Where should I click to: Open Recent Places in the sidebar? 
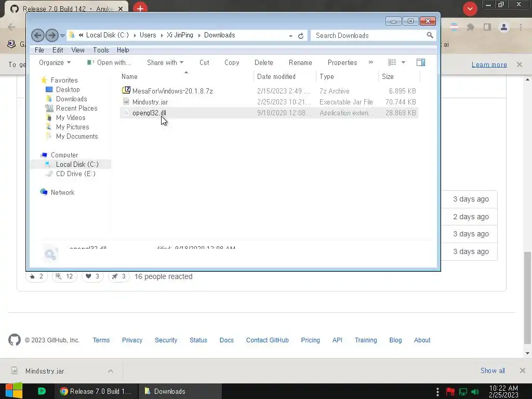tap(76, 108)
